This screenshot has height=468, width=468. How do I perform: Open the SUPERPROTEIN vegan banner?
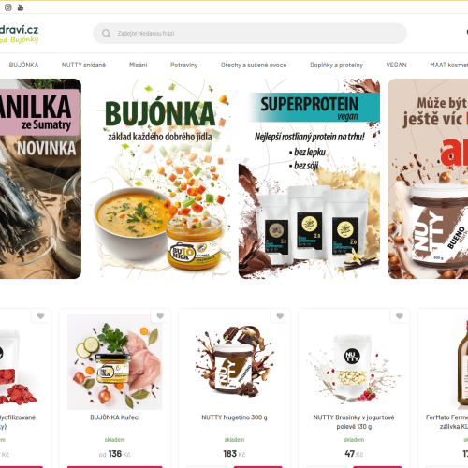309,179
